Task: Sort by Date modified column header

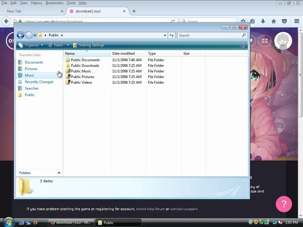Action: [128, 53]
